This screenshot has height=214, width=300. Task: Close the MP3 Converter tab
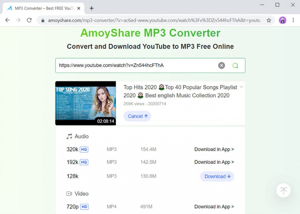79,8
